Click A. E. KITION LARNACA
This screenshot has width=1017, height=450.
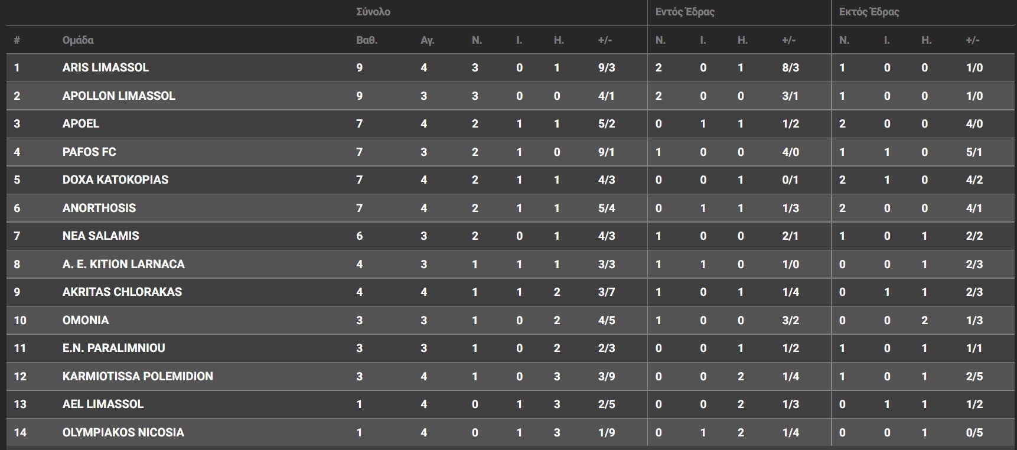pyautogui.click(x=123, y=264)
